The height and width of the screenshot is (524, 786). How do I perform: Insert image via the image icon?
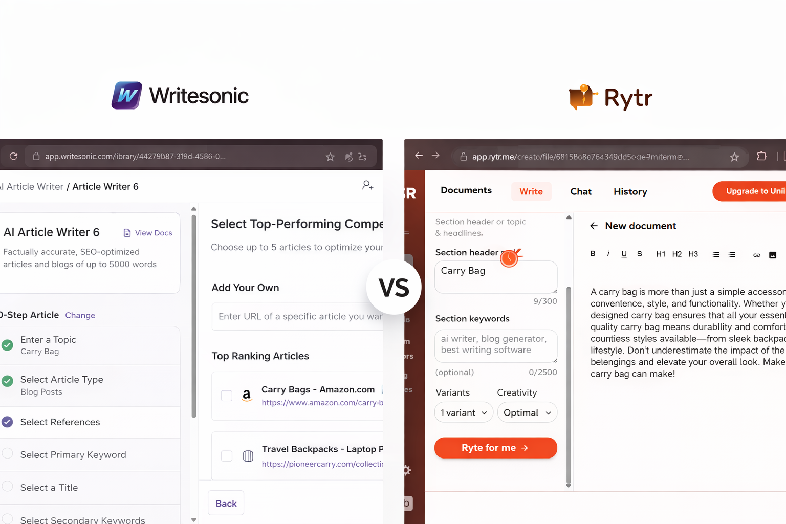click(773, 255)
